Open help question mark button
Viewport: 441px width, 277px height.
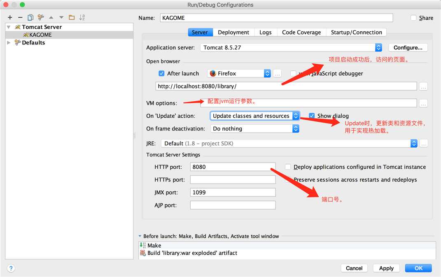pyautogui.click(x=11, y=268)
